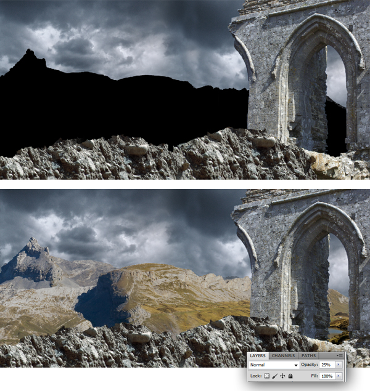Image resolution: width=370 pixels, height=391 pixels.
Task: Click the Opacity label in Layers panel
Action: click(x=309, y=365)
